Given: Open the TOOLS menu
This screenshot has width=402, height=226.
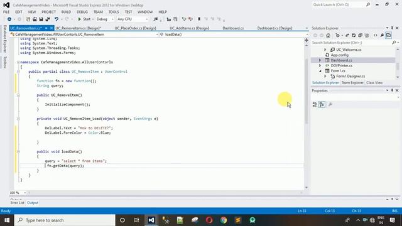Looking at the screenshot, I should coord(114,12).
